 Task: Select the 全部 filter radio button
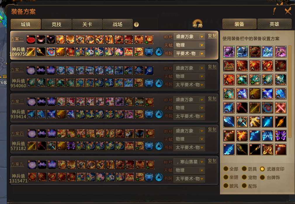(225, 169)
